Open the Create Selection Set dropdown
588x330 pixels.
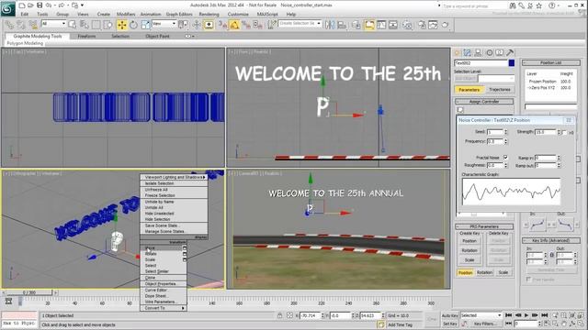(300, 23)
